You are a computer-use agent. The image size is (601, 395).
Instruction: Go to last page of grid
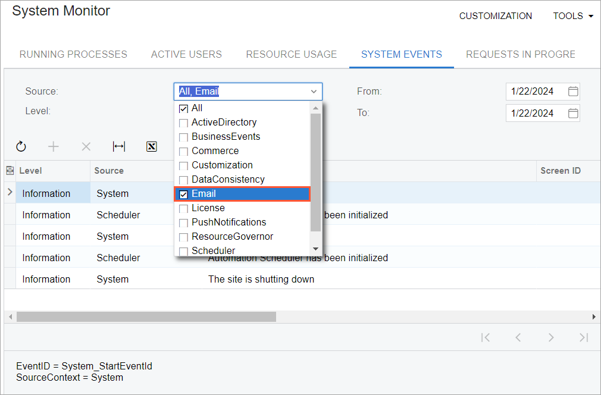584,337
